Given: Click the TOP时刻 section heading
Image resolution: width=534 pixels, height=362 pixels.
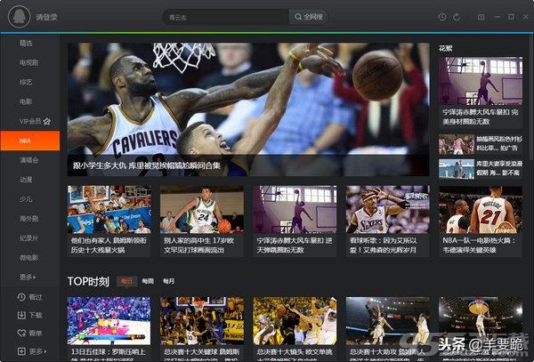Looking at the screenshot, I should 88,281.
